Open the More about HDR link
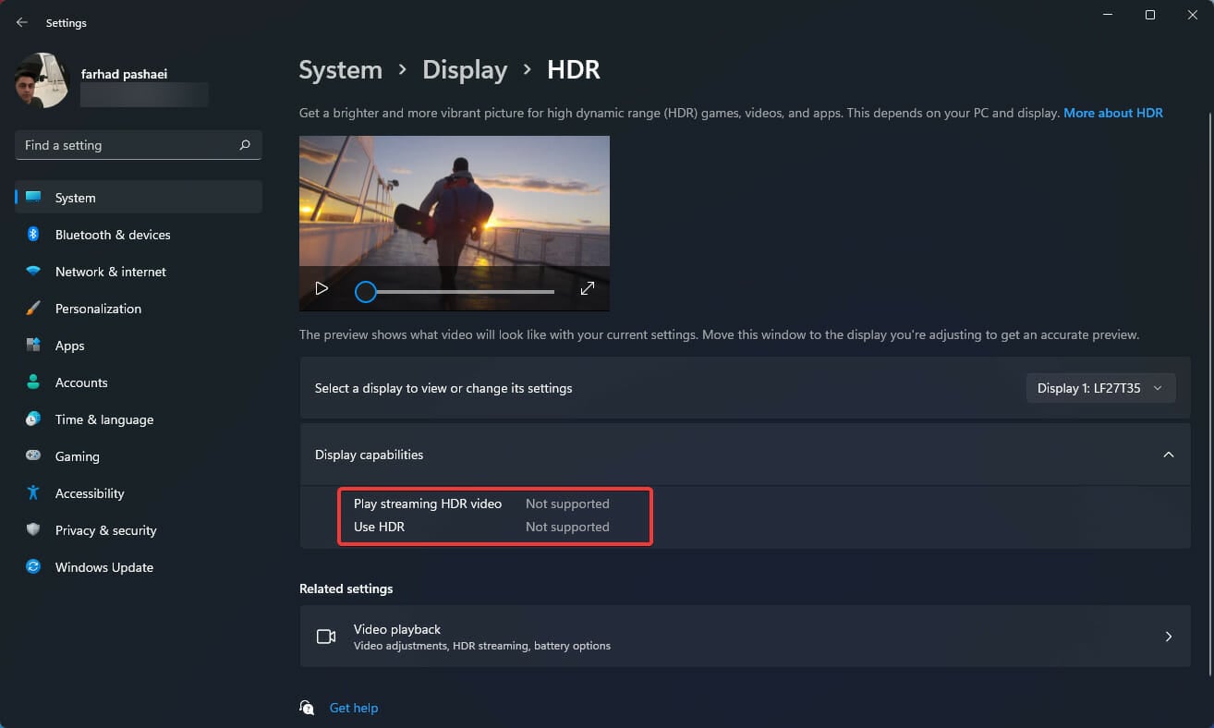Viewport: 1214px width, 728px height. tap(1112, 112)
